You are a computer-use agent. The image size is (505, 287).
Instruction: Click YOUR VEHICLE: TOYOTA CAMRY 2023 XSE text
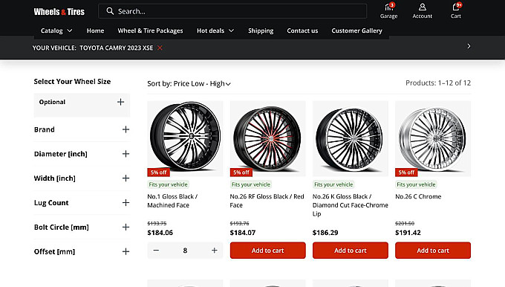click(x=93, y=48)
